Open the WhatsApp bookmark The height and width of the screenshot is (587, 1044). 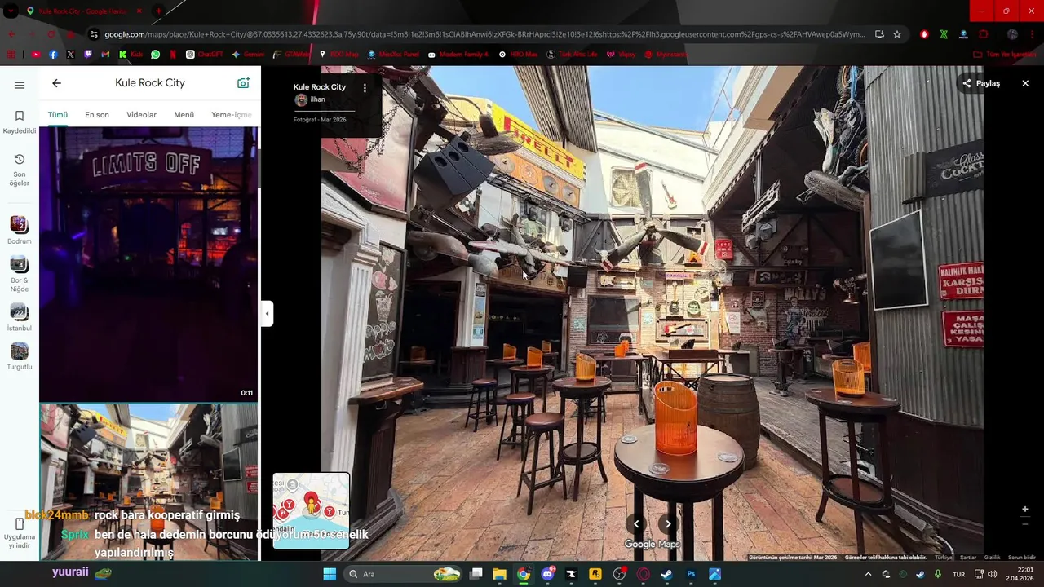[155, 55]
